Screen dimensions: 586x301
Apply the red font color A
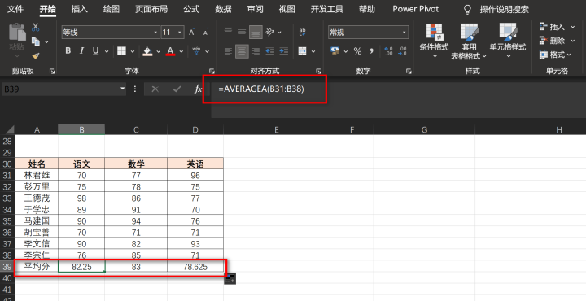[x=171, y=50]
